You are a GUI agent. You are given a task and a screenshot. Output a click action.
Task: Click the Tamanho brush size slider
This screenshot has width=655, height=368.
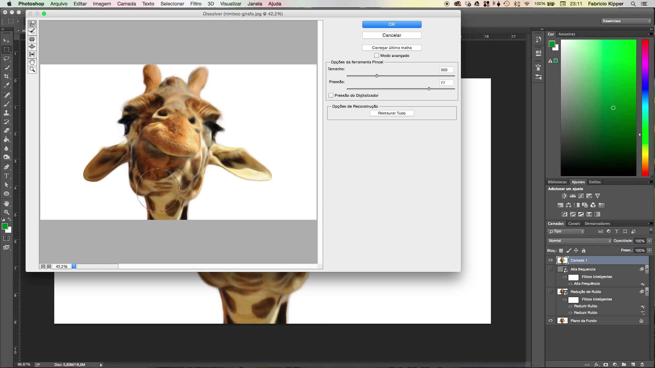coord(377,76)
